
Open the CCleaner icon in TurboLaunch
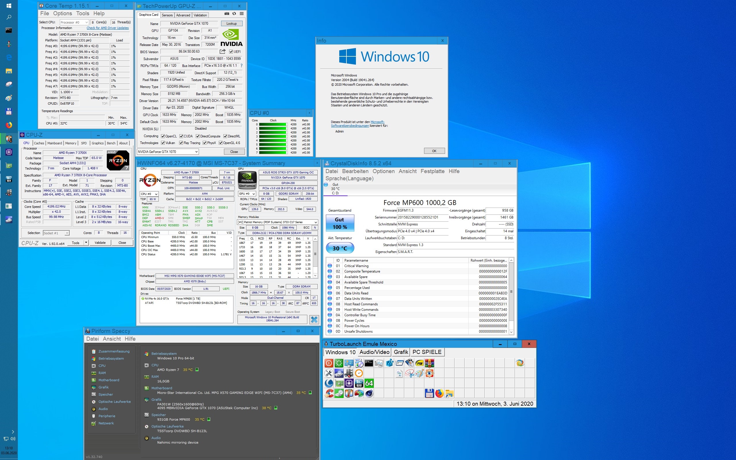pos(329,393)
